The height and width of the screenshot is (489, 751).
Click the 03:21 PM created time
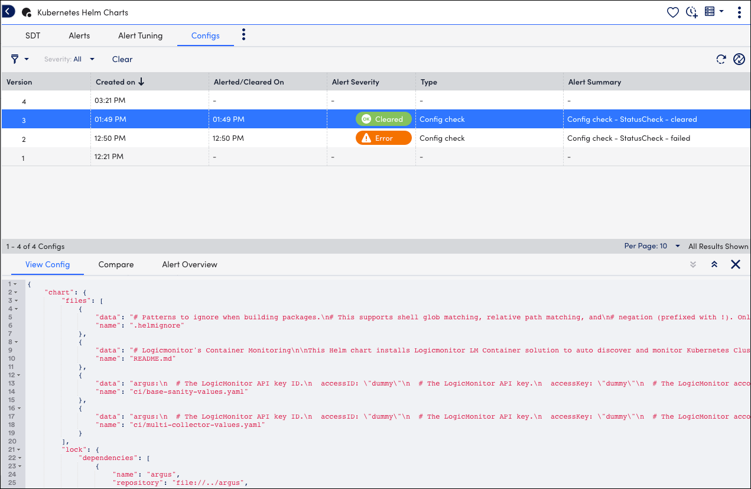coord(110,101)
